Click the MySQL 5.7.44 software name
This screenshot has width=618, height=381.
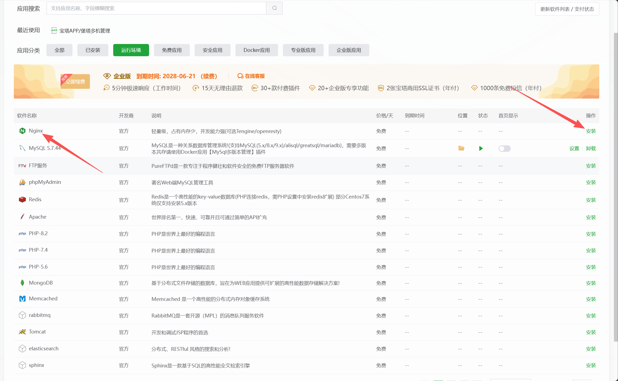pyautogui.click(x=45, y=148)
